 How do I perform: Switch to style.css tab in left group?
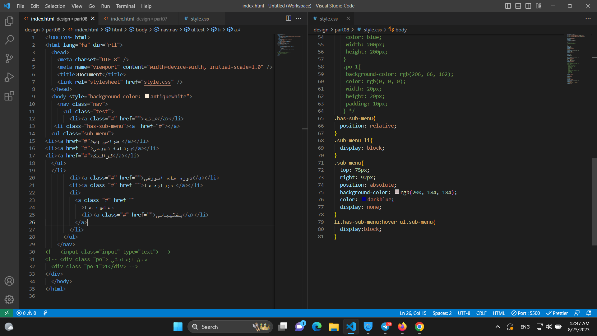[200, 19]
